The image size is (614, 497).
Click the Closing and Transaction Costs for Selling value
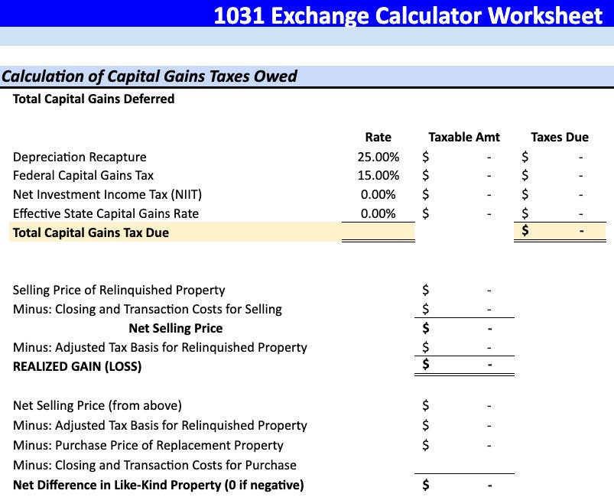[x=464, y=309]
